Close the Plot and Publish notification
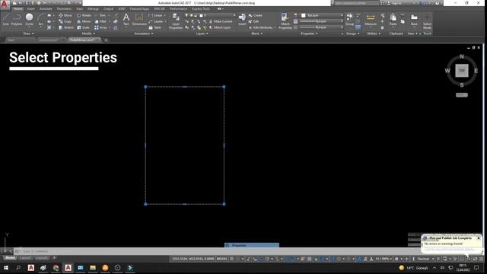 coord(479,238)
